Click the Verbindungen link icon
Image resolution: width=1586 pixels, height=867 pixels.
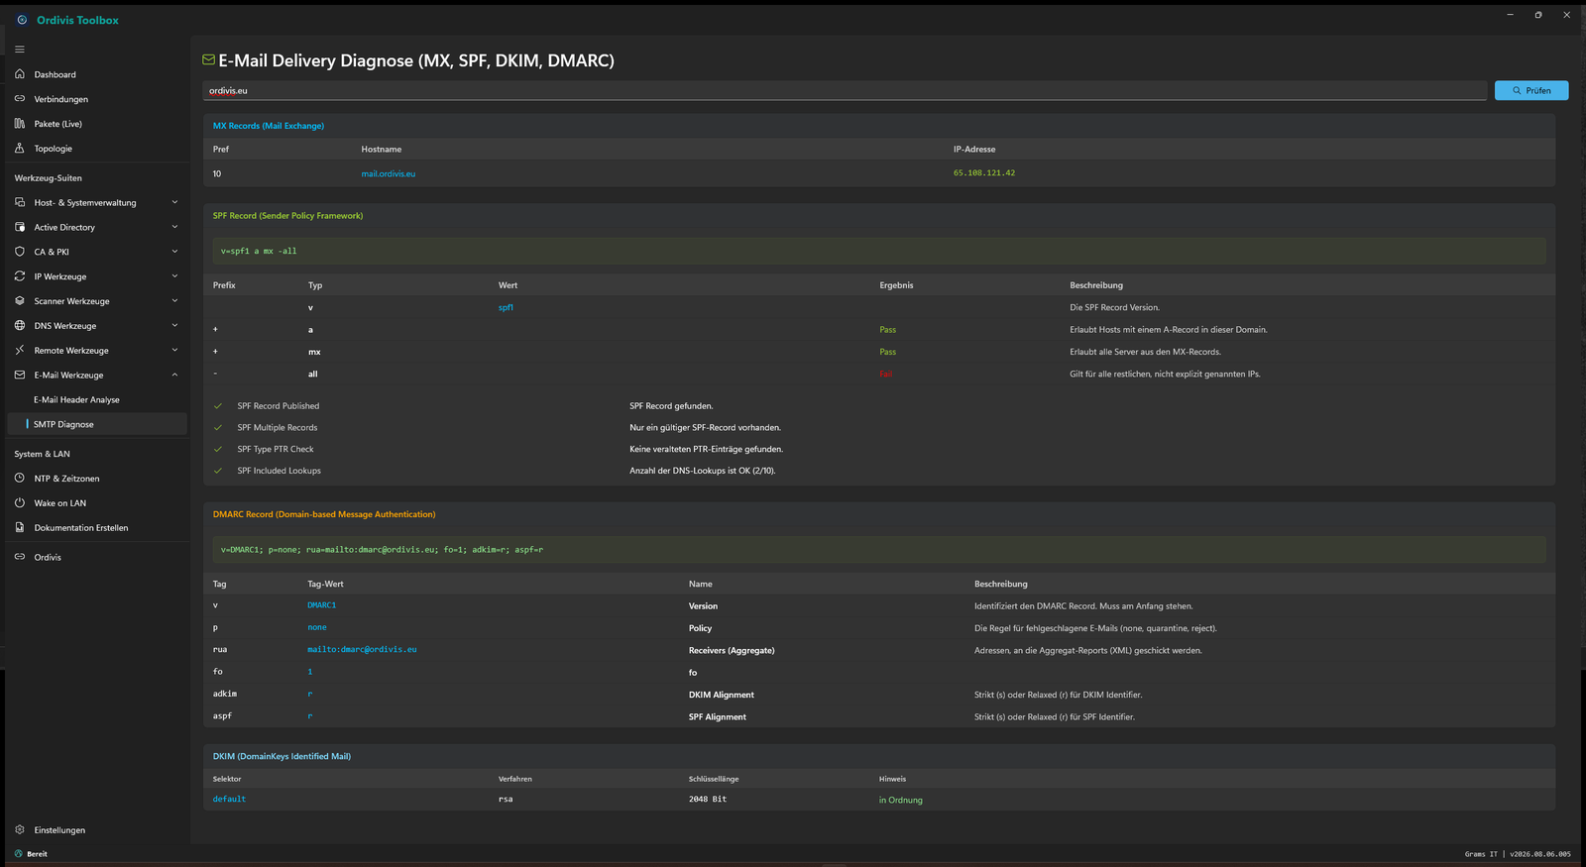[x=20, y=99]
